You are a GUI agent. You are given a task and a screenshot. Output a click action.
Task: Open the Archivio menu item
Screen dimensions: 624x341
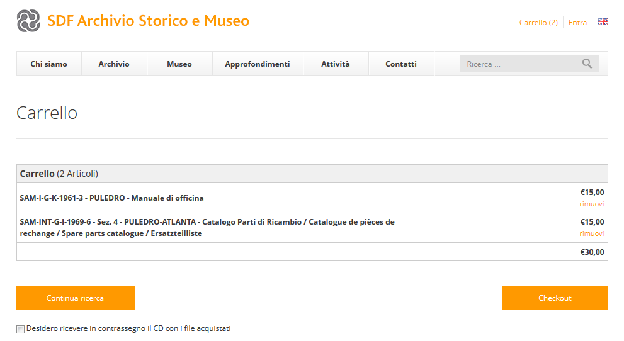[114, 64]
